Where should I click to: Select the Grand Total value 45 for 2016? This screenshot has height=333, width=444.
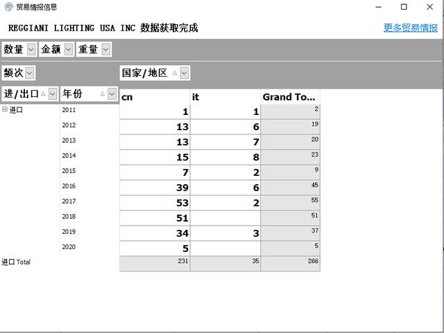290,188
